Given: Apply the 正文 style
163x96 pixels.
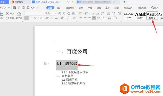Looking at the screenshot, I should coord(129,16).
